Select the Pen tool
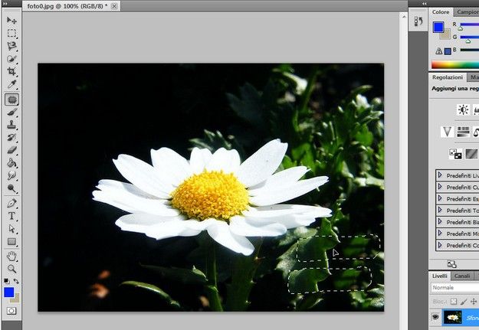Screen dimensions: 479x330 coord(11,203)
